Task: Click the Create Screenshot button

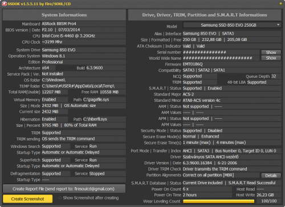Action: pyautogui.click(x=27, y=199)
